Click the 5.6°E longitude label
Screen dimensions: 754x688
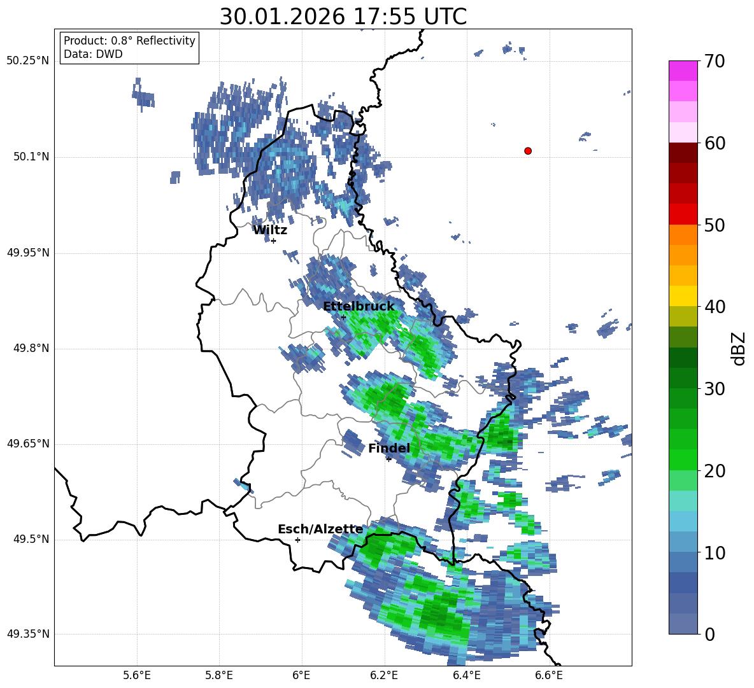(x=137, y=675)
